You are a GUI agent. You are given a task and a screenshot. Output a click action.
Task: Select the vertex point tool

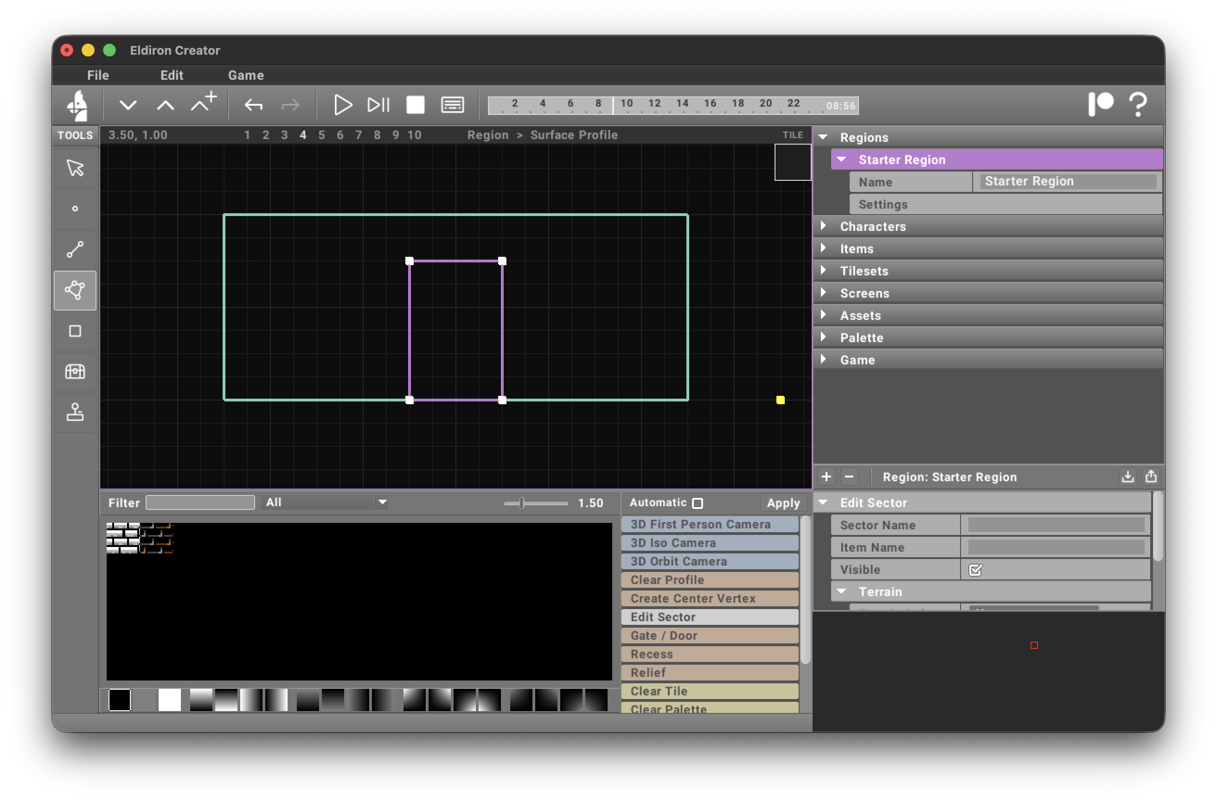(x=75, y=209)
